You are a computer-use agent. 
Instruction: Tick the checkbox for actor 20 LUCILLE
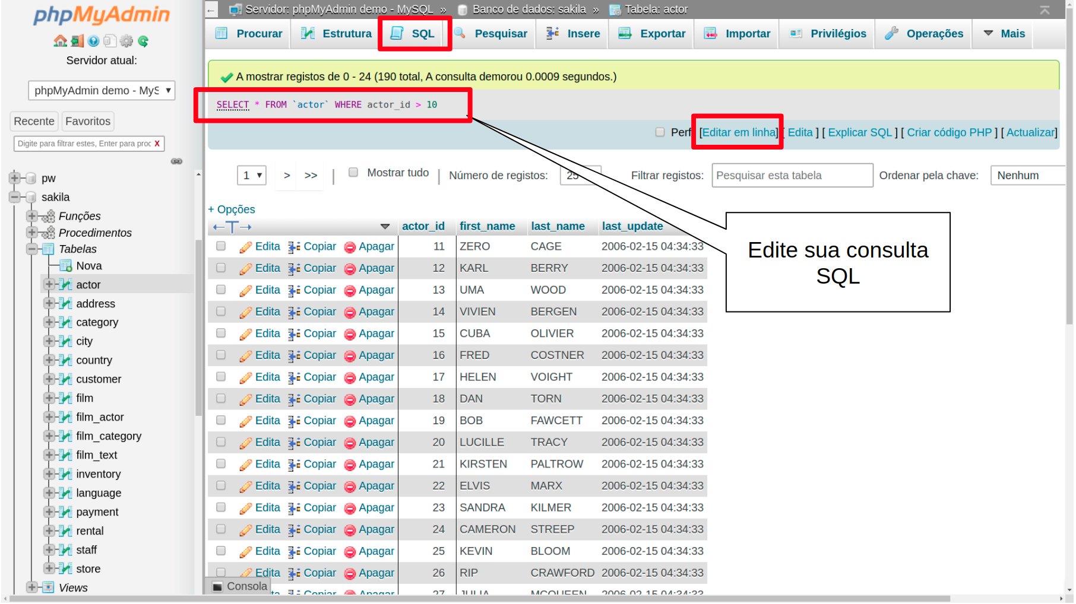pos(221,443)
